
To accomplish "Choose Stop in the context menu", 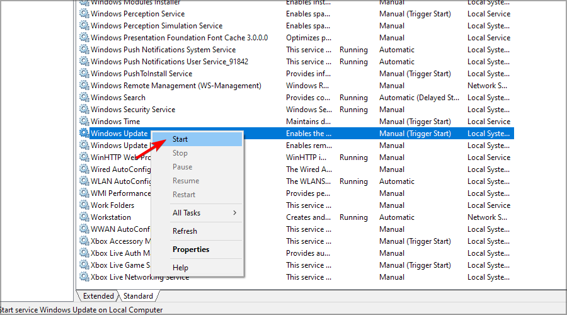I will 197,153.
